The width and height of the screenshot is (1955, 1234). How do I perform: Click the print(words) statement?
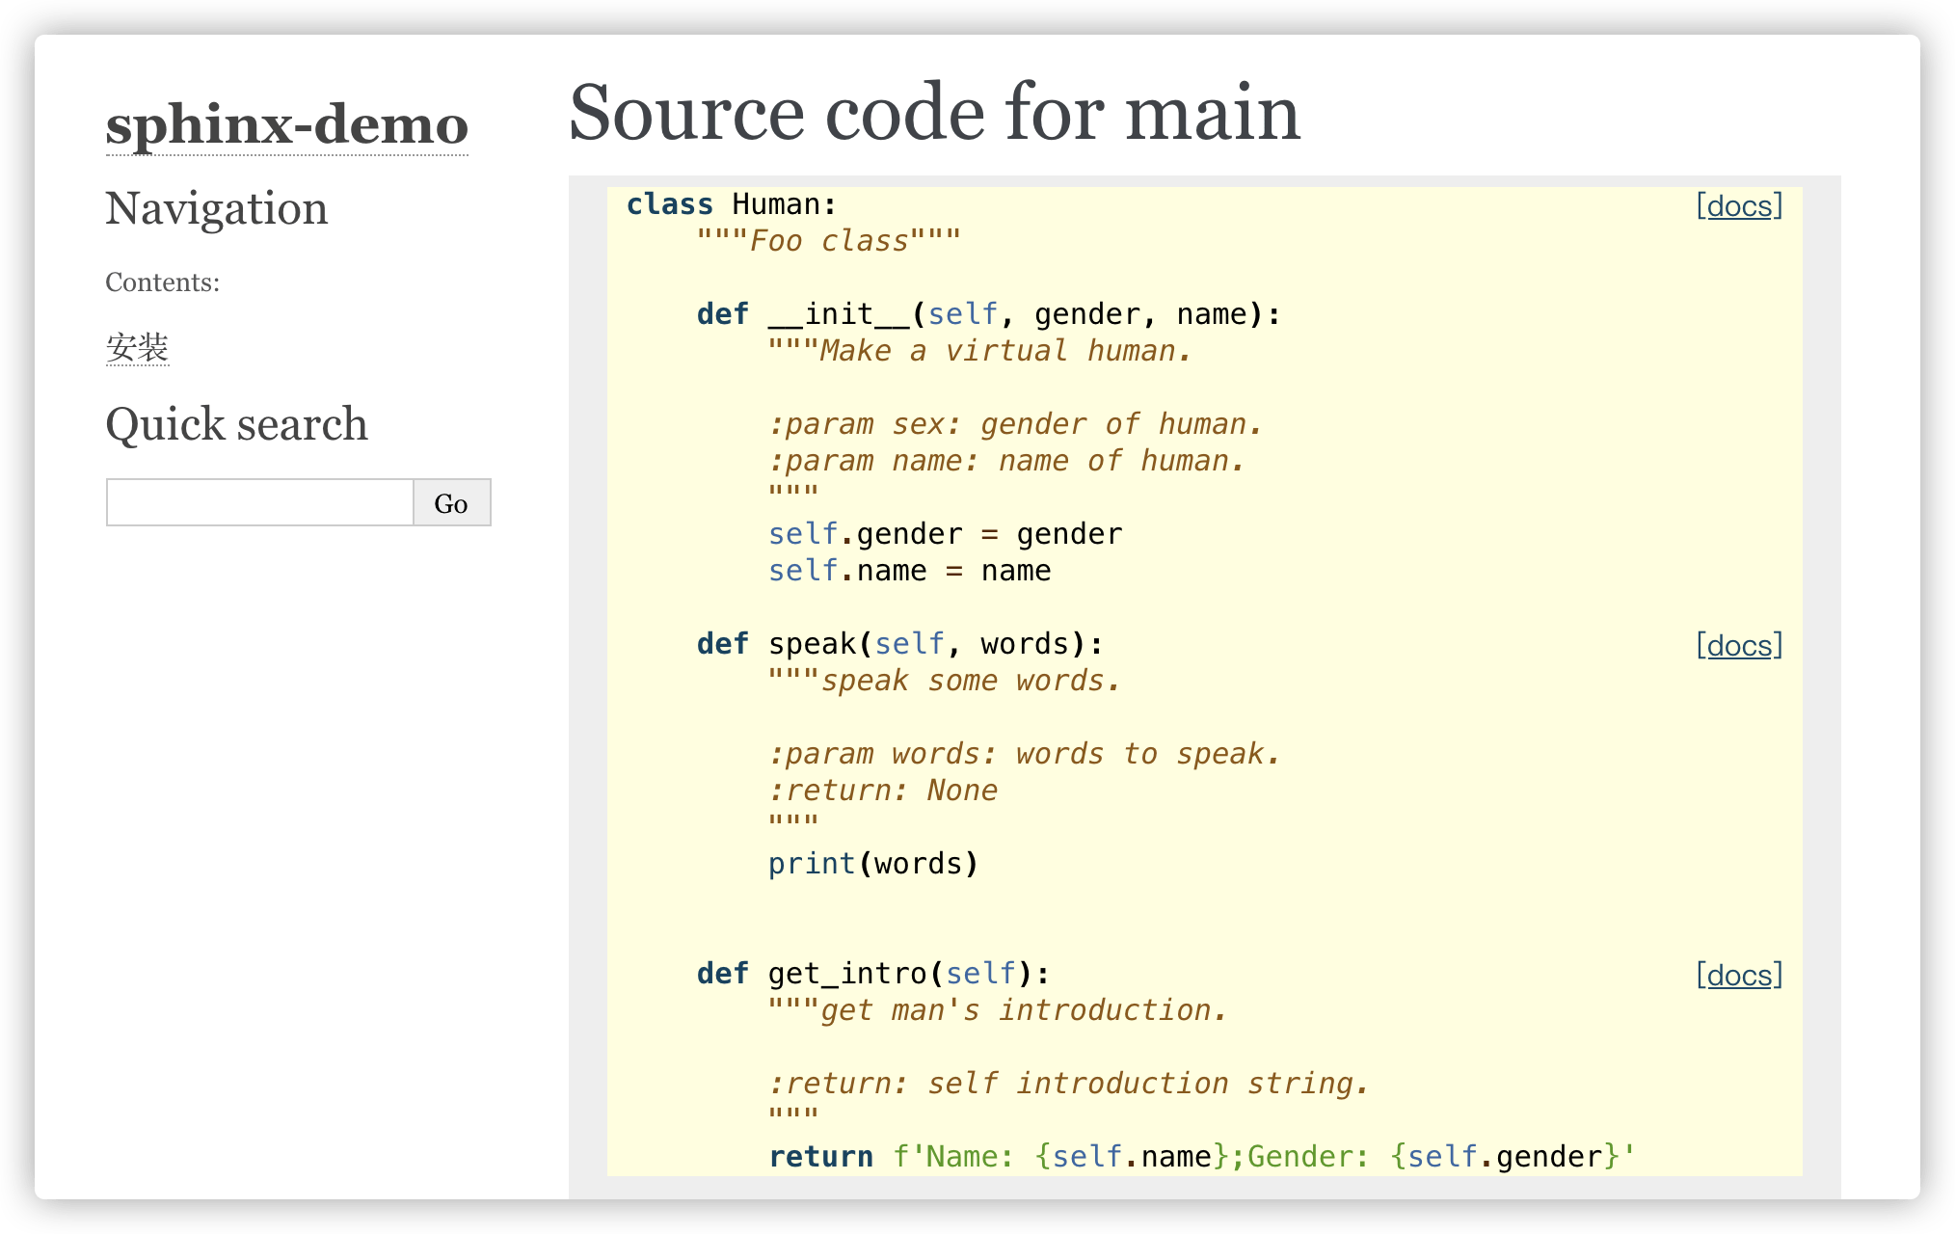pyautogui.click(x=872, y=864)
